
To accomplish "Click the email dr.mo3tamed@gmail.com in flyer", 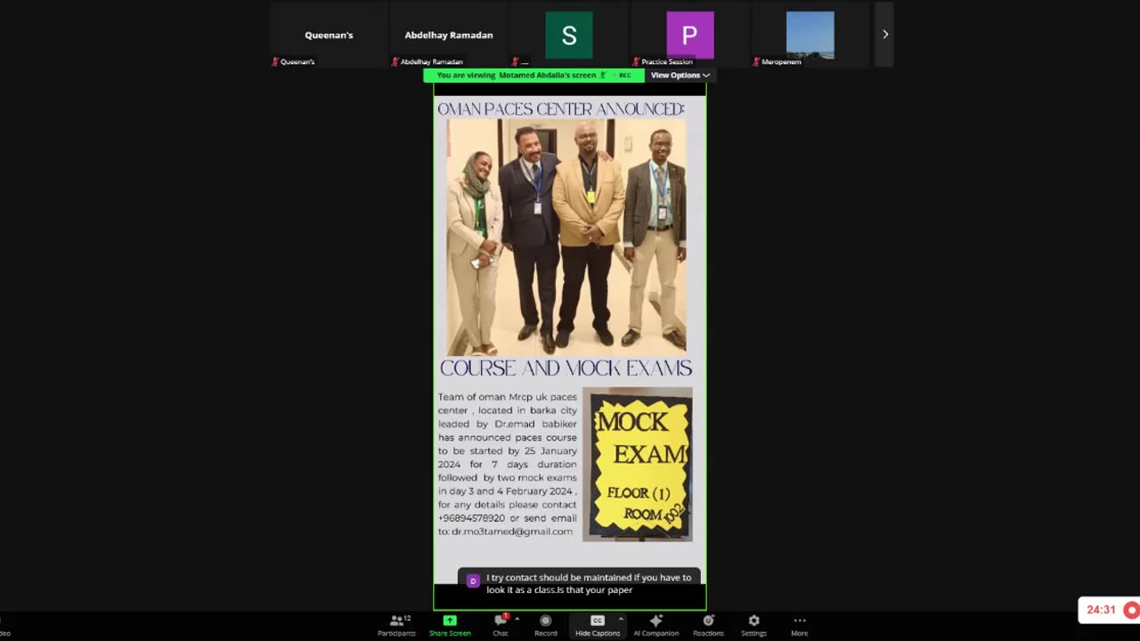I will [512, 531].
